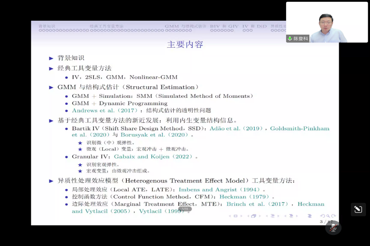Viewport: 370px width, 246px height.
Task: Open the Adão et al. (2019) citation link
Action: click(x=236, y=128)
